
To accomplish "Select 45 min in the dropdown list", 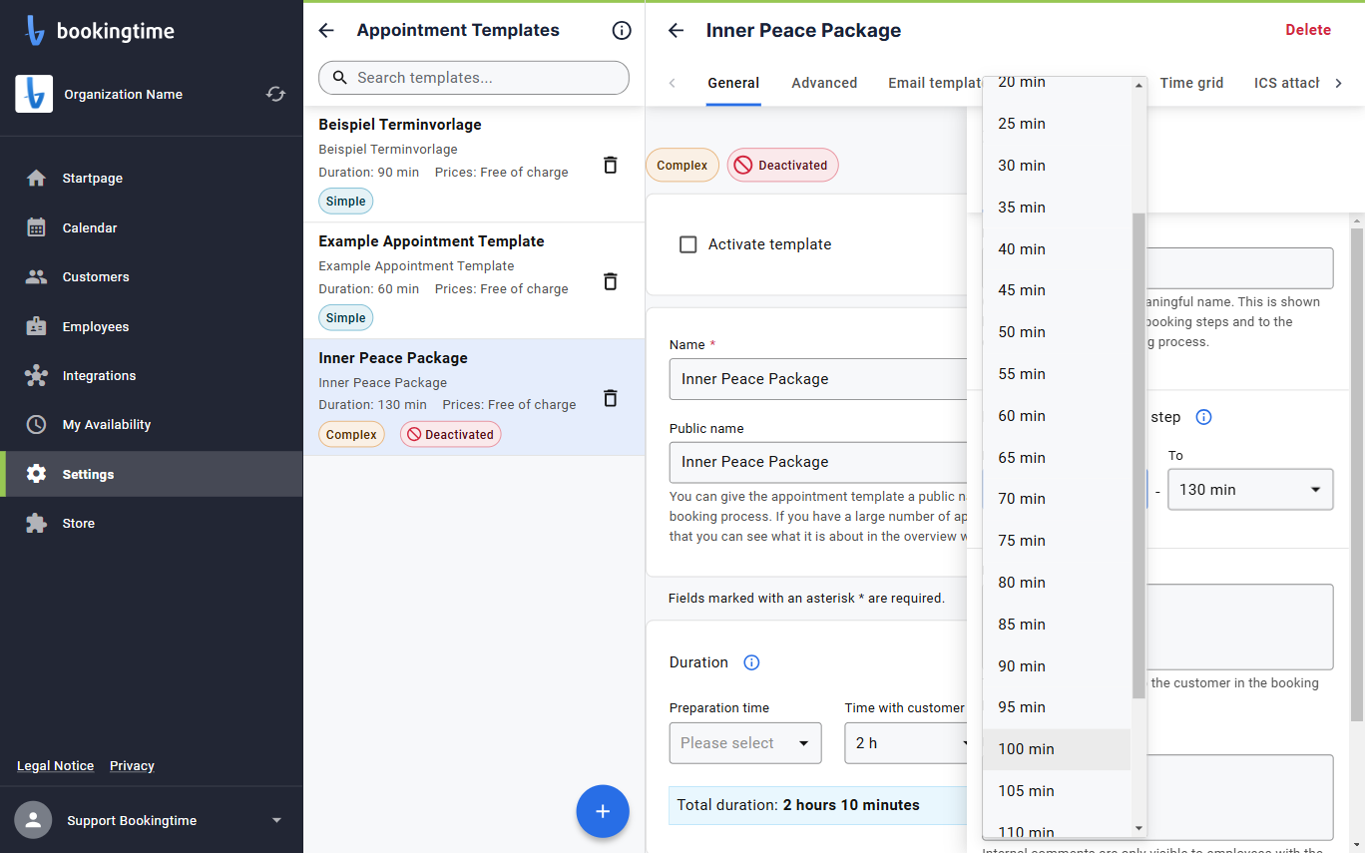I will [1057, 290].
